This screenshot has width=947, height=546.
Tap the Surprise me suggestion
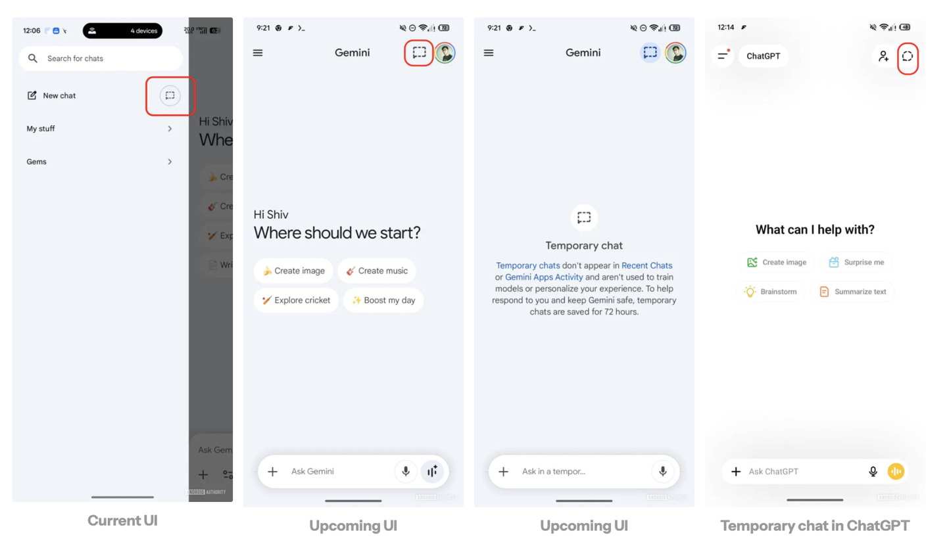(x=856, y=262)
